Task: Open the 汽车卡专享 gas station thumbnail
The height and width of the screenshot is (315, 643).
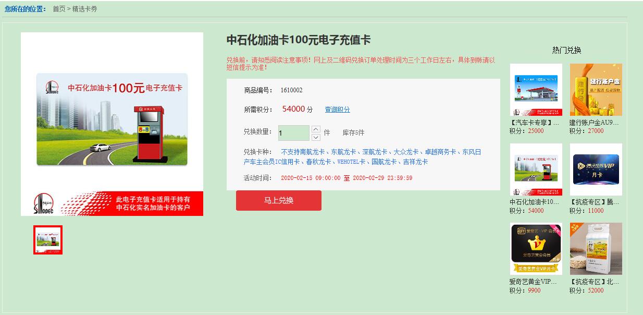Action: coord(536,90)
